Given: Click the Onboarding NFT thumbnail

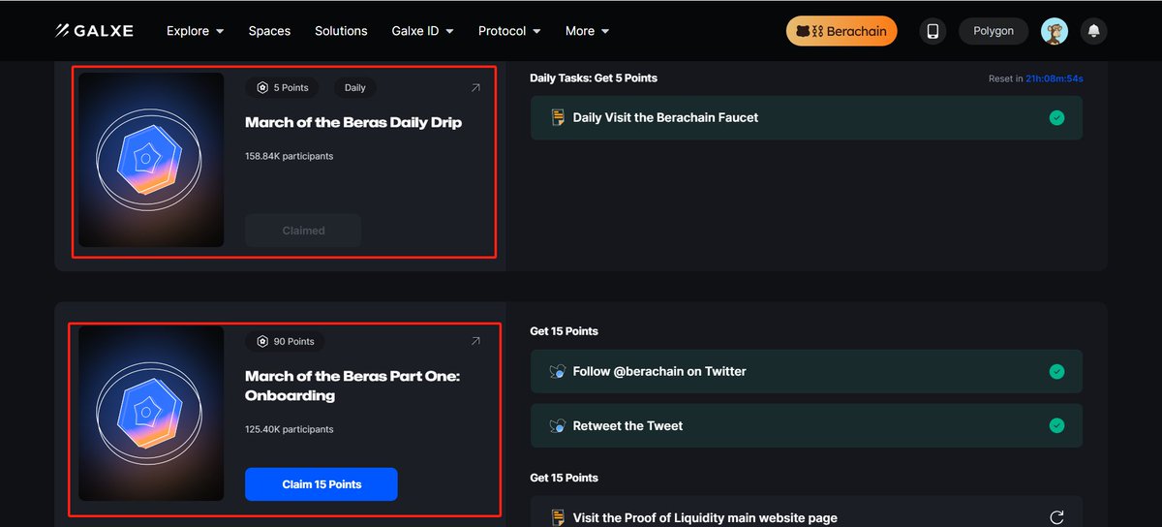Looking at the screenshot, I should pos(151,414).
